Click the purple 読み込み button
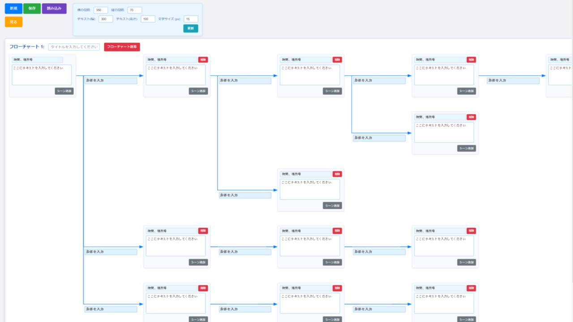The width and height of the screenshot is (573, 322). click(x=54, y=8)
